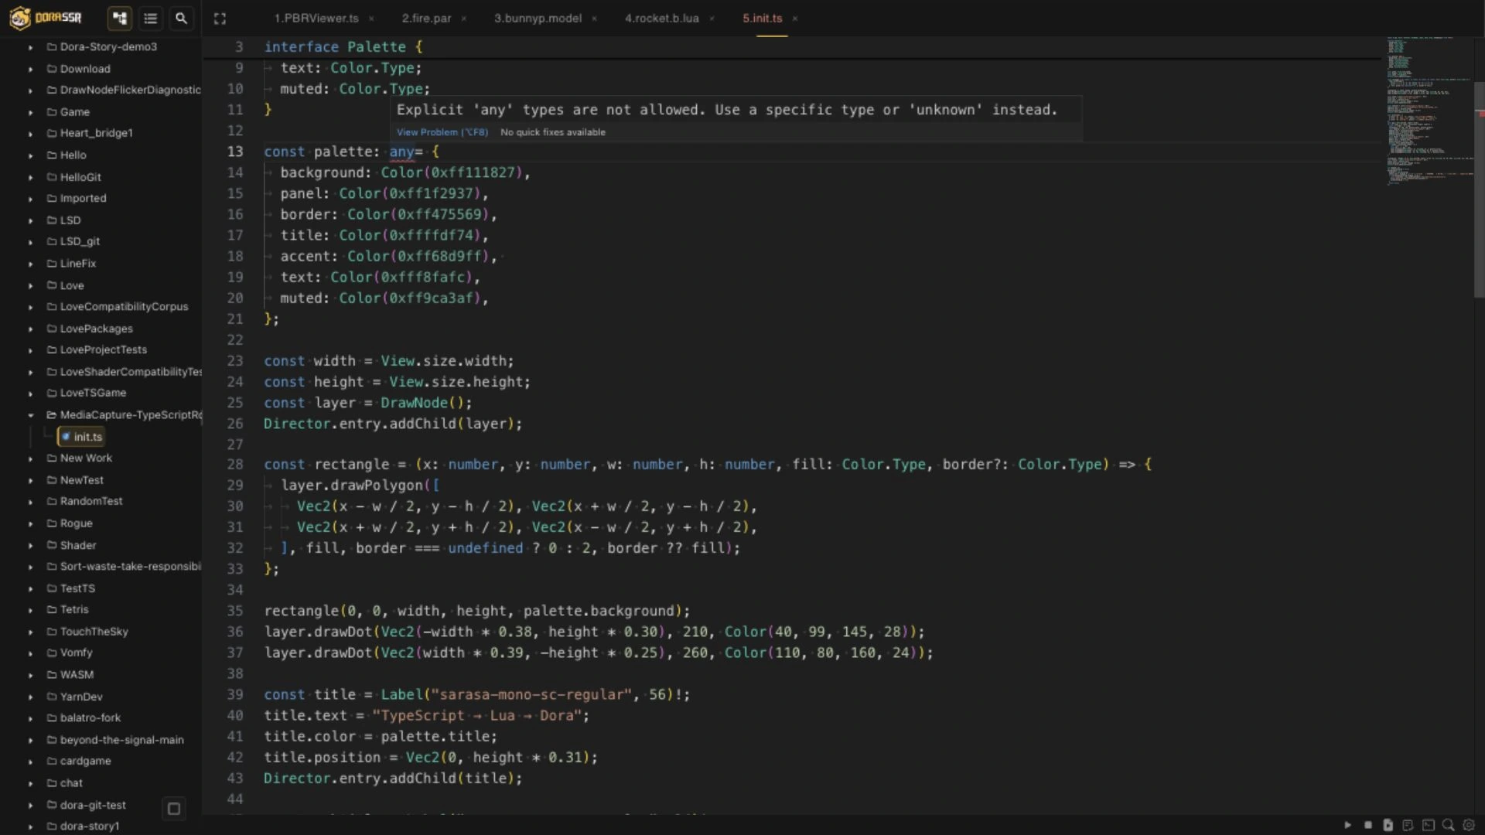This screenshot has height=835, width=1485.
Task: Run the project with the play icon
Action: pos(1348,825)
